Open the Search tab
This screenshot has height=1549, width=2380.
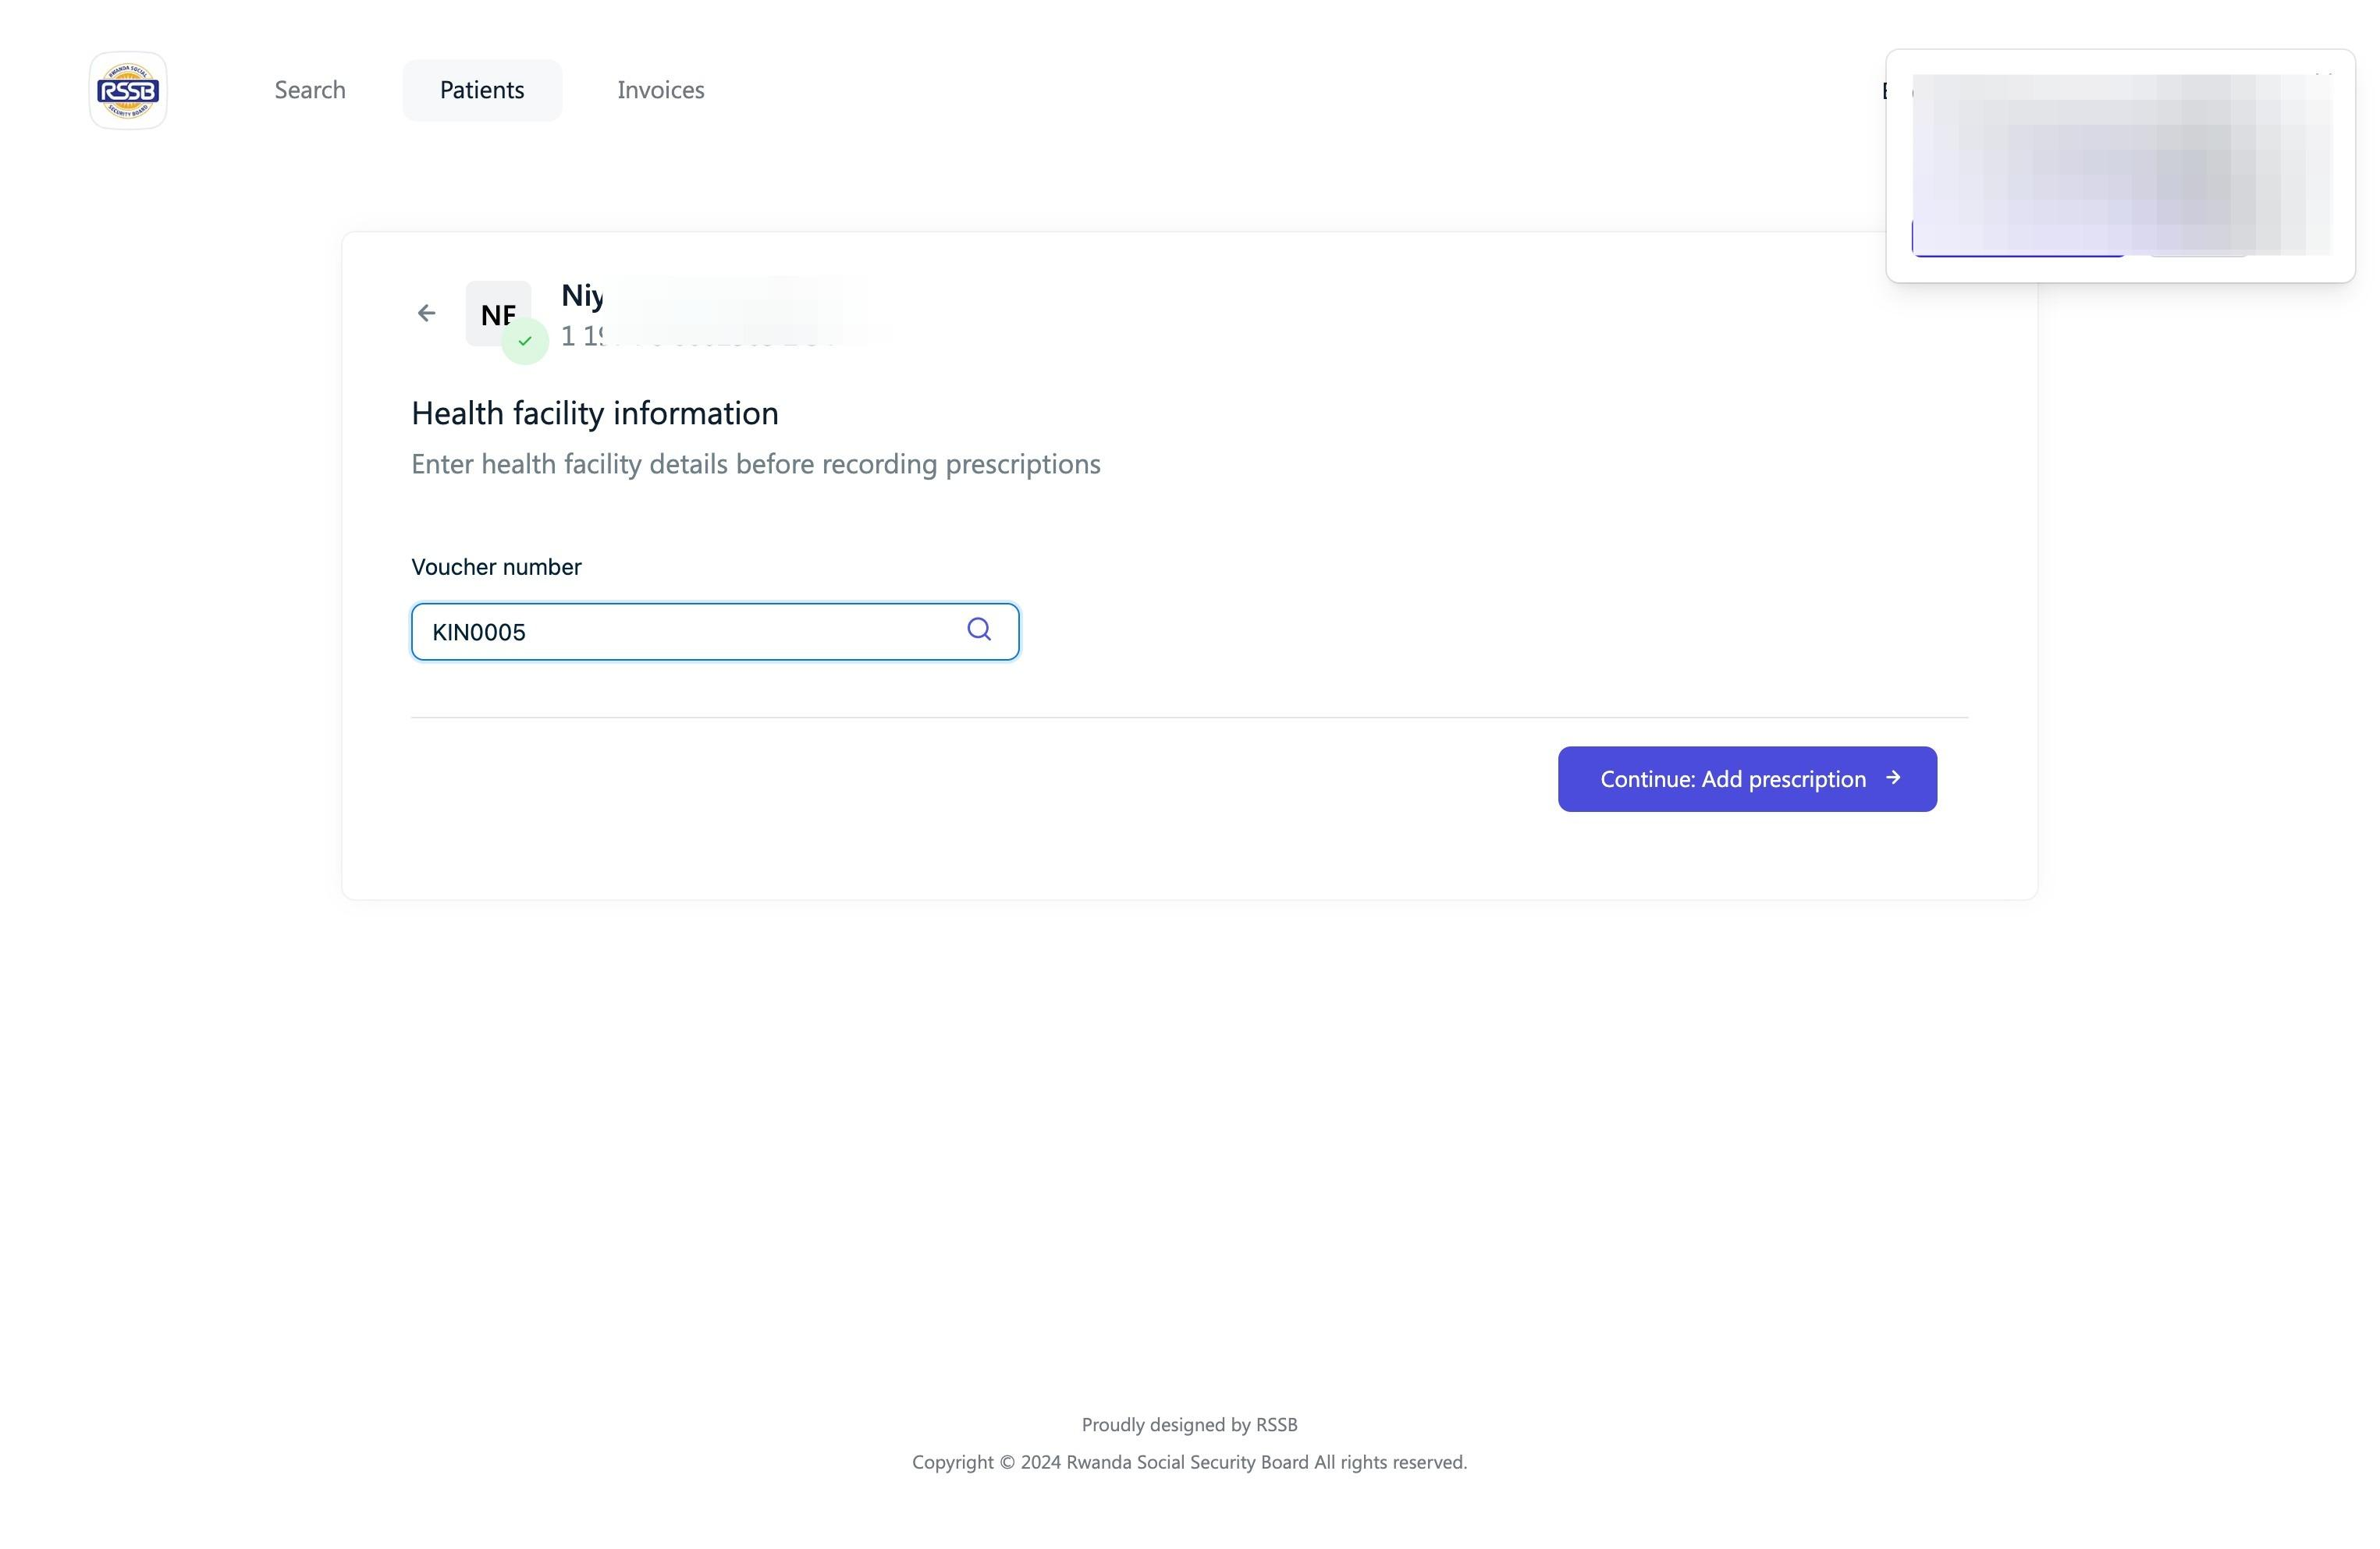[310, 90]
